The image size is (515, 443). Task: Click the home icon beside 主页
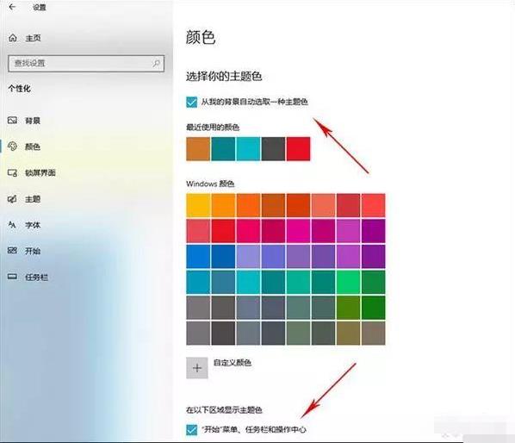pos(13,38)
